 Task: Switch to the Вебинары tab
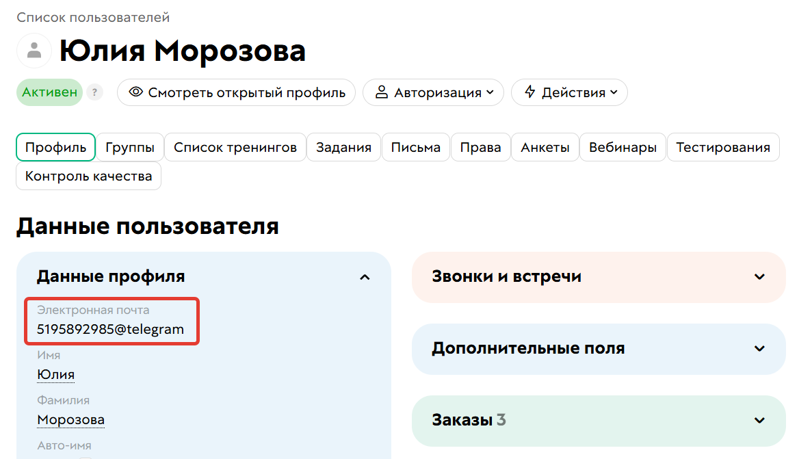click(x=623, y=146)
